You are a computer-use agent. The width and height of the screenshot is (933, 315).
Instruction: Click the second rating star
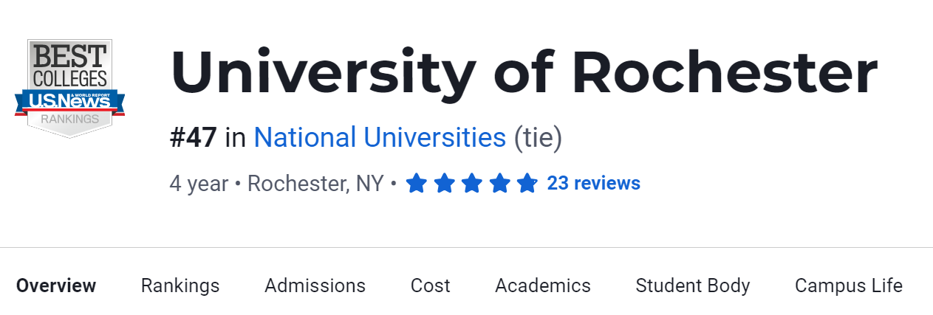tap(444, 183)
